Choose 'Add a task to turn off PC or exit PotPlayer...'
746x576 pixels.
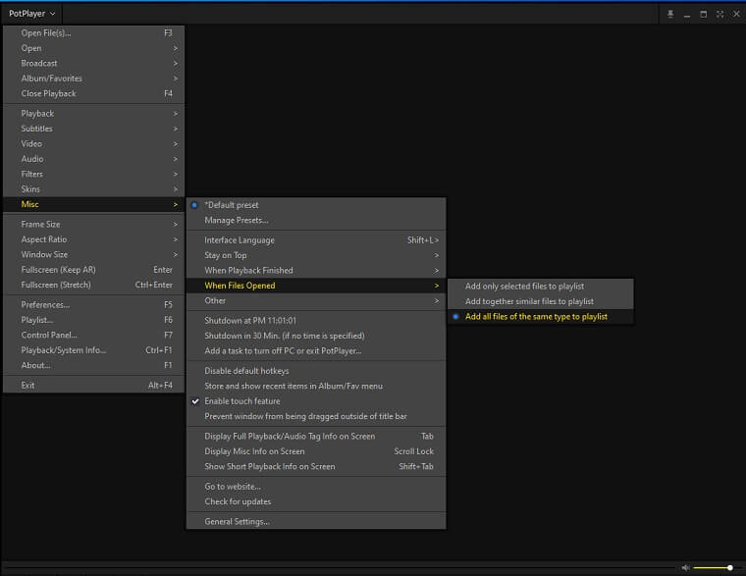click(316, 351)
